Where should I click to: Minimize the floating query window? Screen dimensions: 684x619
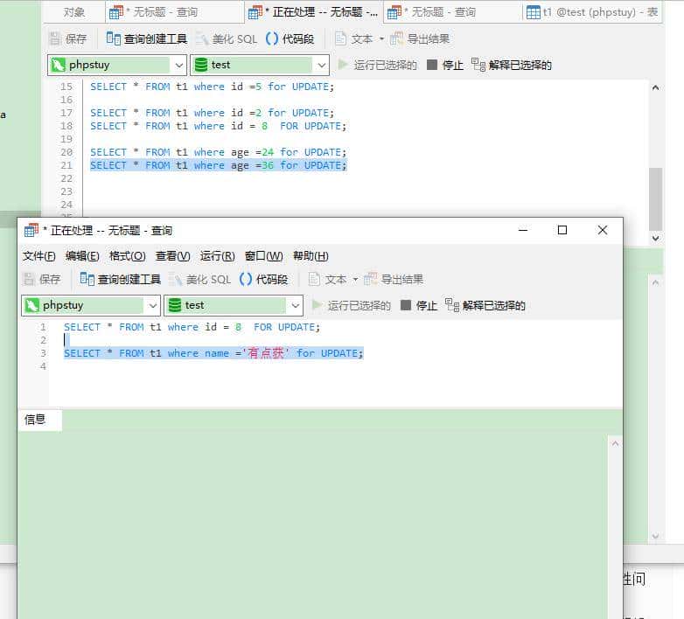(x=523, y=230)
